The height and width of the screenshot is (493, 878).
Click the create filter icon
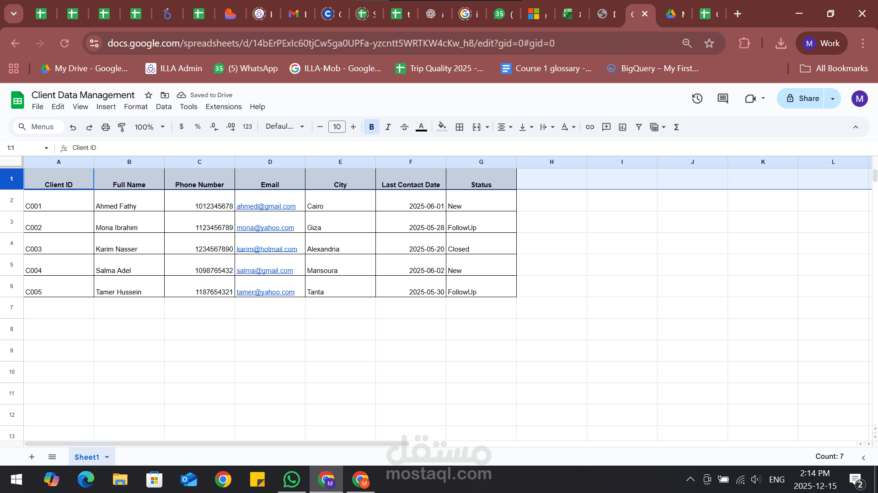(639, 127)
